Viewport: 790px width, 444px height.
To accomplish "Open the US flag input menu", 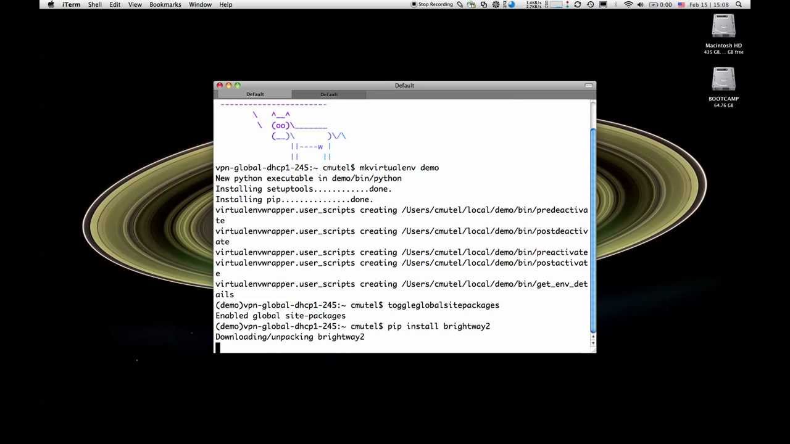I will [x=681, y=4].
